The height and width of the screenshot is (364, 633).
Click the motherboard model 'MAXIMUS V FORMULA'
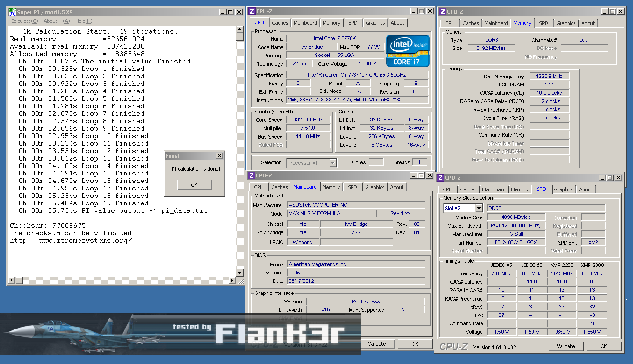[x=331, y=213]
